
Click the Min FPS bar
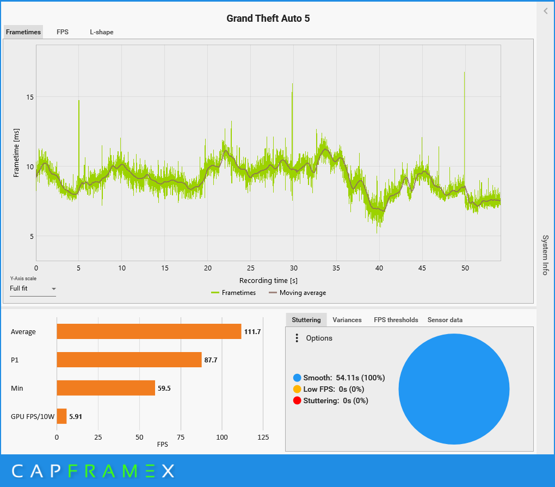[106, 388]
